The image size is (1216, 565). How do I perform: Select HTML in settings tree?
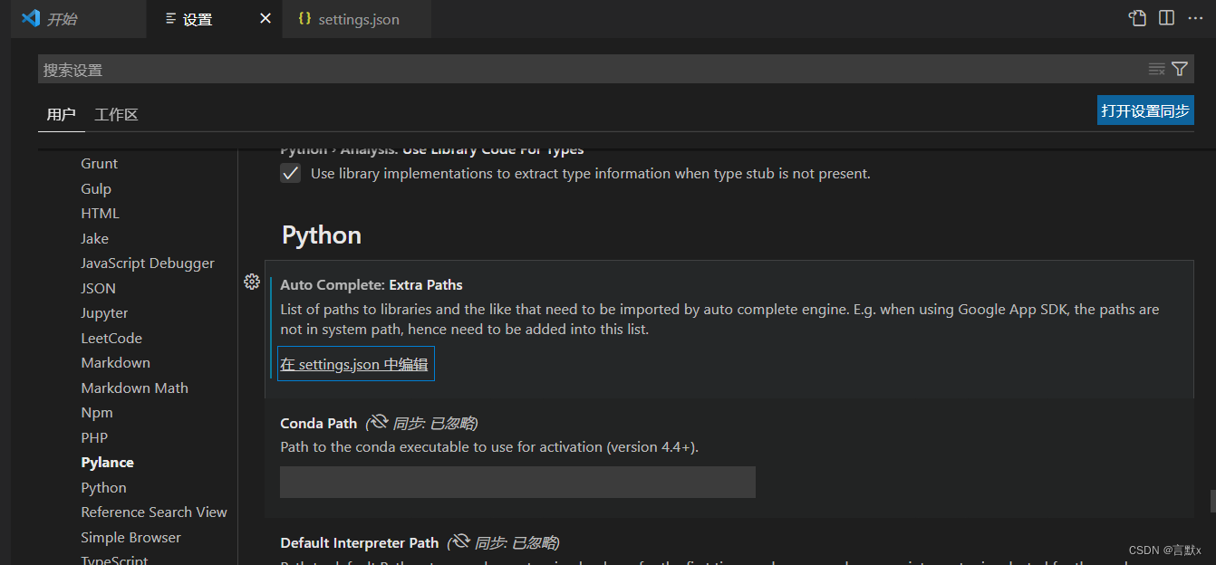tap(100, 214)
